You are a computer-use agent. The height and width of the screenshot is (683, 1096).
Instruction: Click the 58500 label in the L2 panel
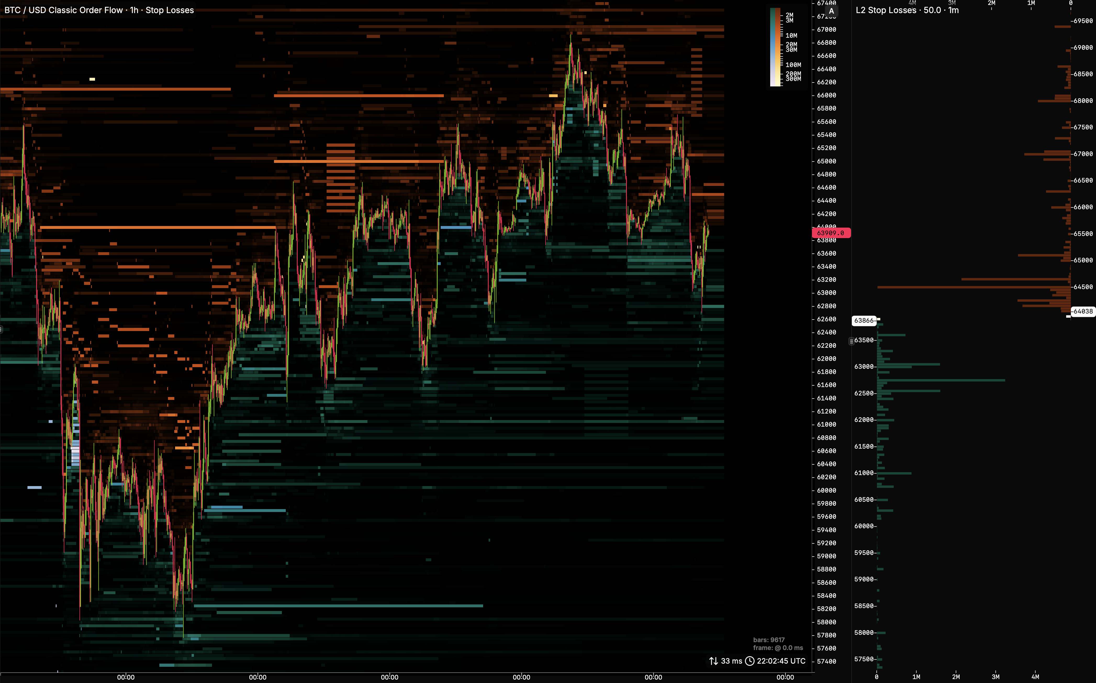864,606
